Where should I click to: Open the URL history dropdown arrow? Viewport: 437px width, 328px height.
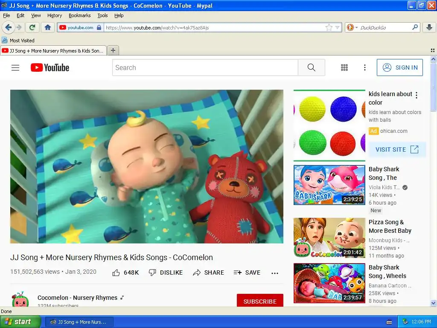(337, 27)
